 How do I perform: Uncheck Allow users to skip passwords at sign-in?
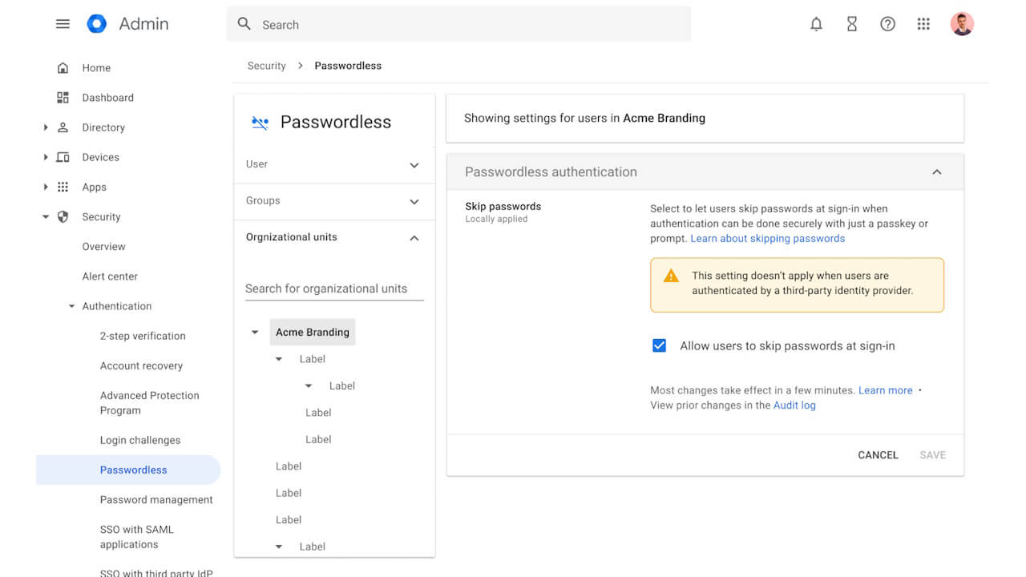pyautogui.click(x=659, y=345)
